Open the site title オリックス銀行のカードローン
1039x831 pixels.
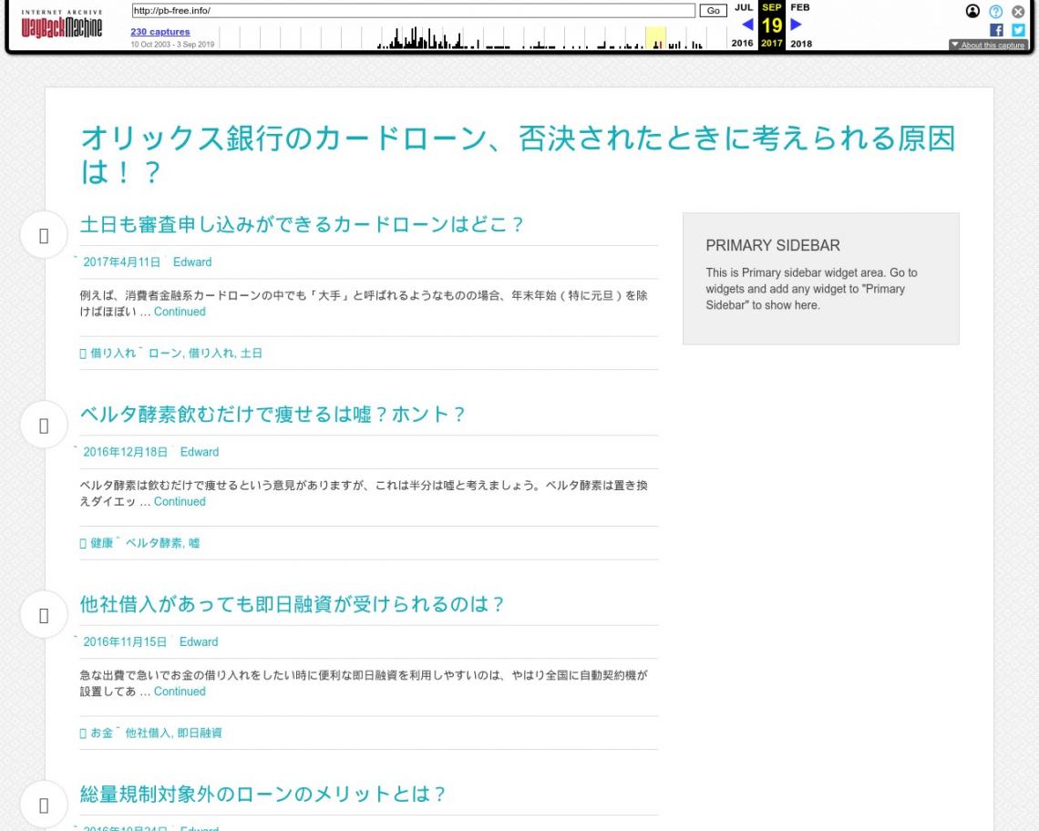pyautogui.click(x=518, y=155)
